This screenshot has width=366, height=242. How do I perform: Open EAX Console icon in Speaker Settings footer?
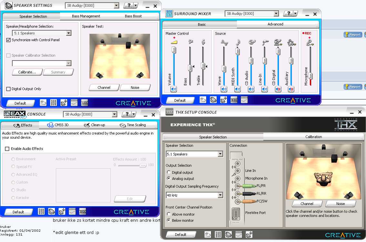43,103
